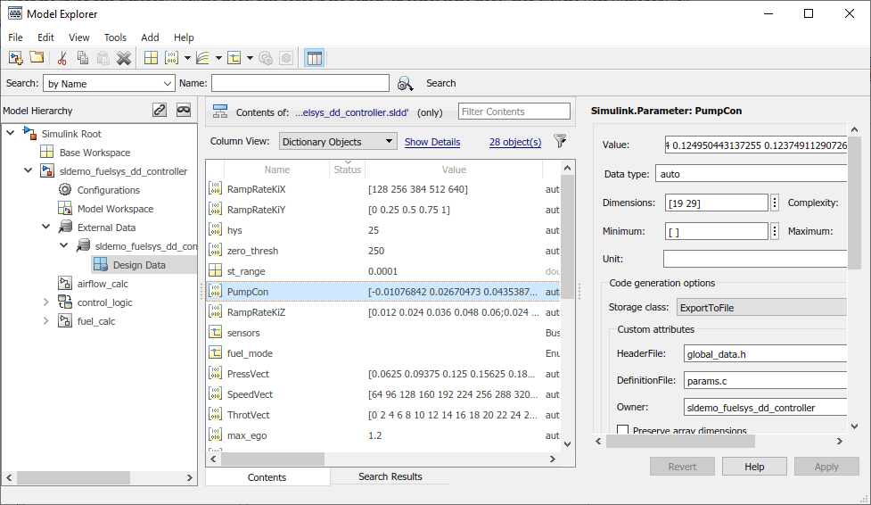Click the Add Simulink Parameter toolbar icon

coord(172,58)
